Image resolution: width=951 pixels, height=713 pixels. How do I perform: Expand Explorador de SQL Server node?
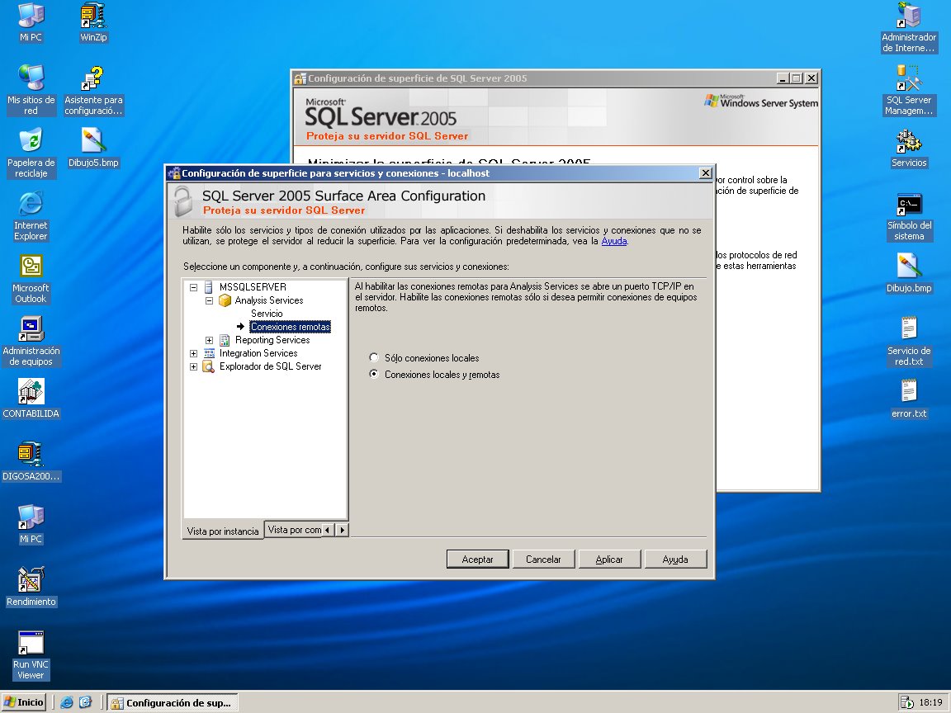193,366
